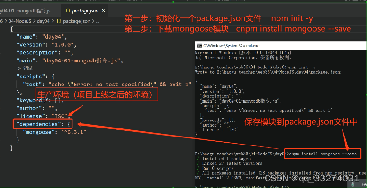
Task: Click the JSON braces icon in package.json tab
Action: [68, 11]
